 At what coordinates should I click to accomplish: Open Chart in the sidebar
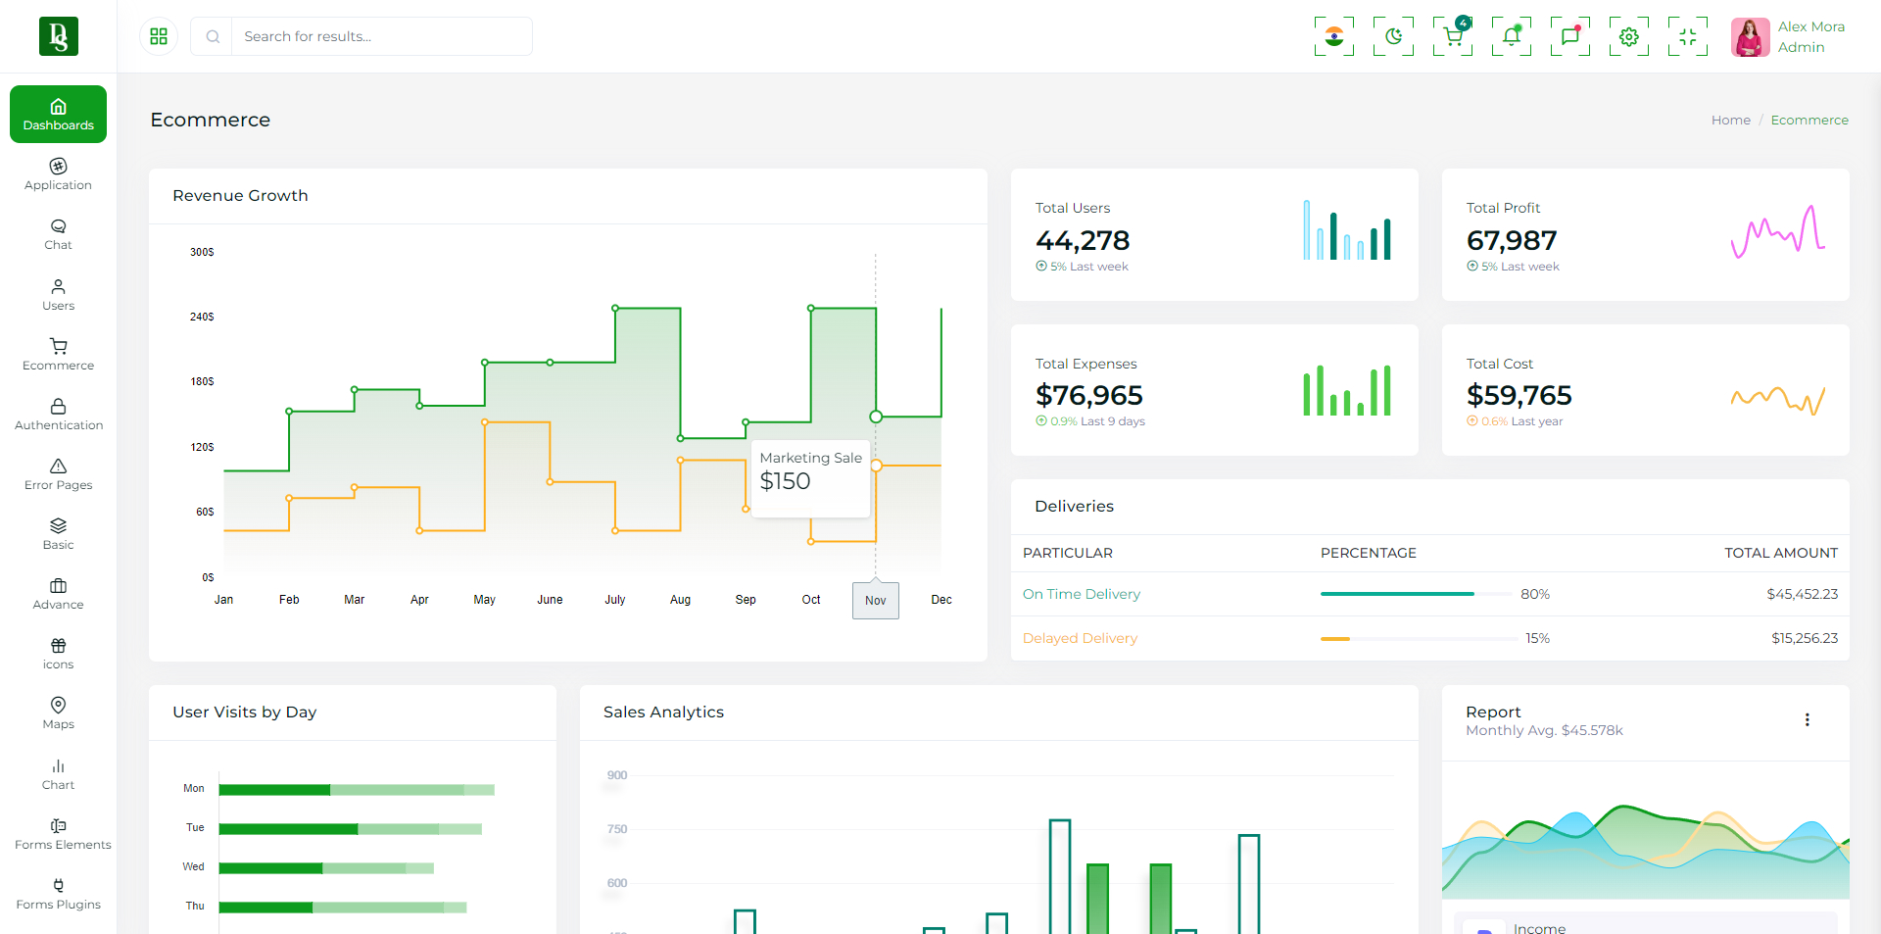(x=59, y=773)
